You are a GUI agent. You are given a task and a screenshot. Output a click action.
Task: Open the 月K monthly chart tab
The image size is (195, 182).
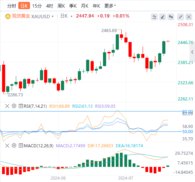pyautogui.click(x=84, y=6)
